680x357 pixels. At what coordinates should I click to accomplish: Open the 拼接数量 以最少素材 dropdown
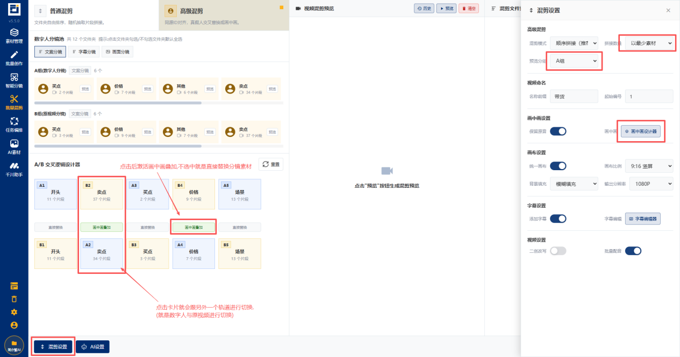click(x=649, y=42)
